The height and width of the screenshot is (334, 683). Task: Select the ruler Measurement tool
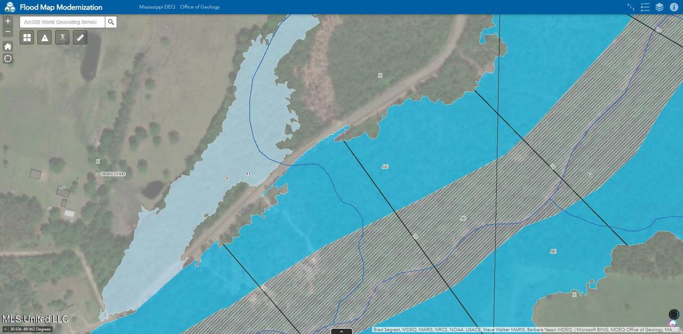pyautogui.click(x=80, y=37)
